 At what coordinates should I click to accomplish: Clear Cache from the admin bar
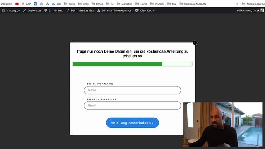[x=145, y=10]
